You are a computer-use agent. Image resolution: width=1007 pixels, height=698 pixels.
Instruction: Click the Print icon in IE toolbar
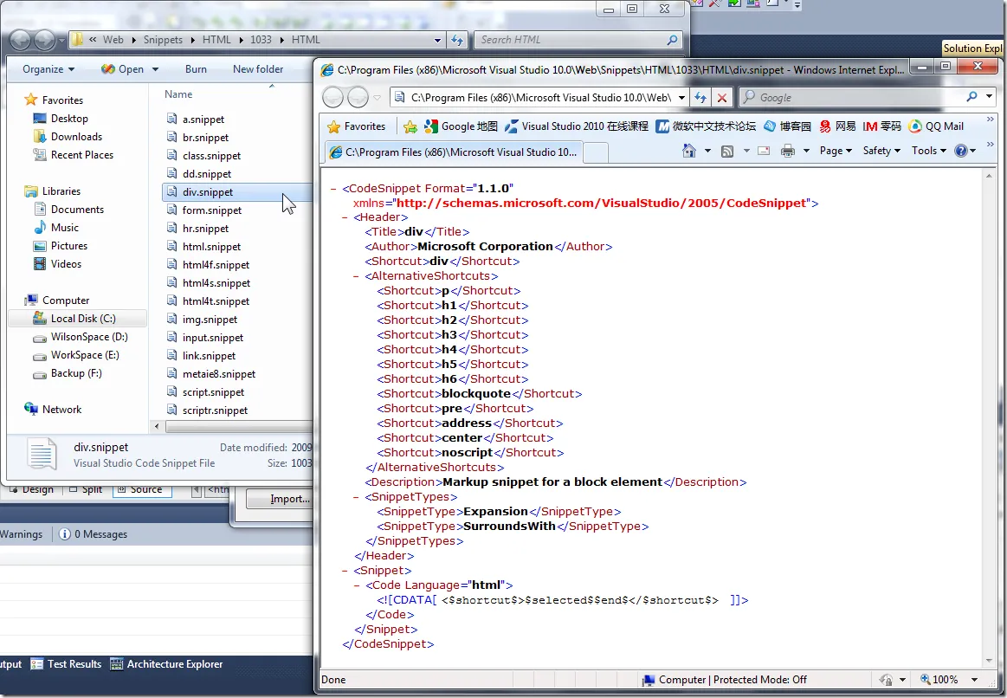(787, 151)
